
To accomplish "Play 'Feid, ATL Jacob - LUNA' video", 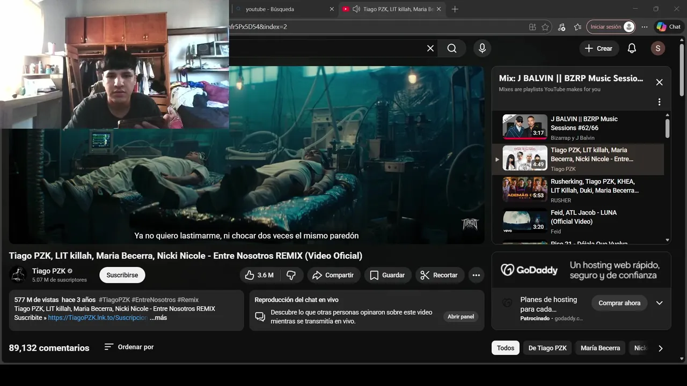I will pos(578,222).
